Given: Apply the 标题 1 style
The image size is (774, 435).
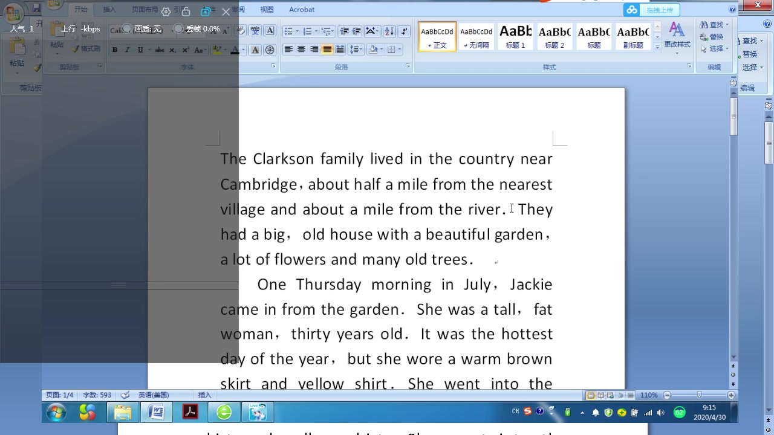Looking at the screenshot, I should click(515, 37).
